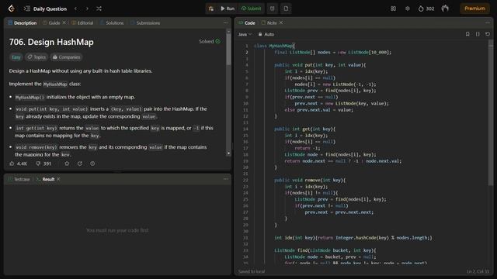This screenshot has width=497, height=279.
Task: Close the Result tab
Action: point(59,179)
